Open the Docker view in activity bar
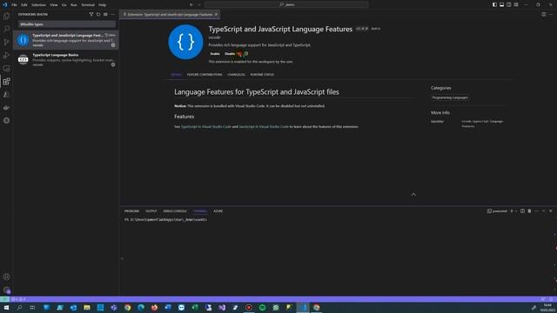The height and width of the screenshot is (313, 557). 6,108
